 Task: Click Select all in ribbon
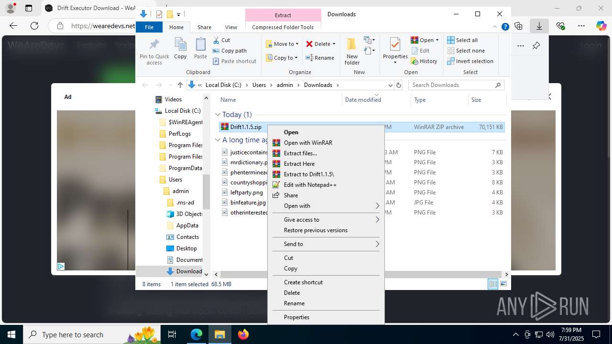(x=462, y=40)
